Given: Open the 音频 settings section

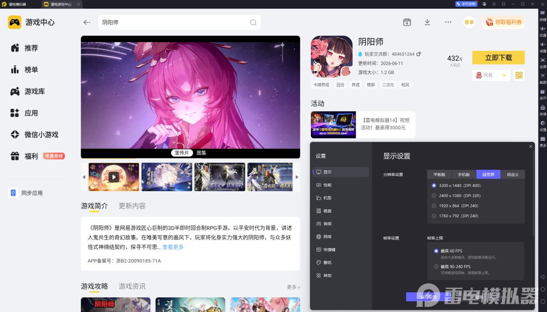Looking at the screenshot, I should 341,224.
